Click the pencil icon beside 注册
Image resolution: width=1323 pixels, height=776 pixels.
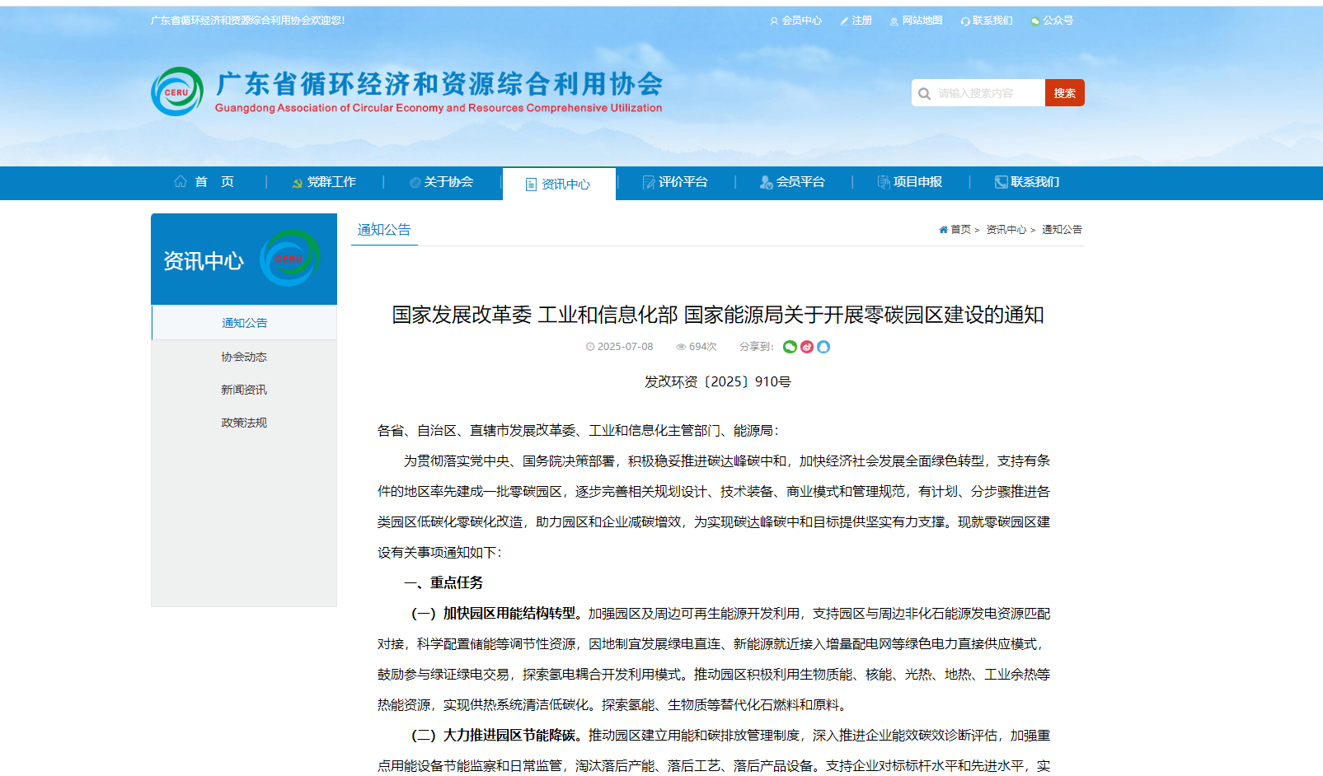pyautogui.click(x=844, y=21)
